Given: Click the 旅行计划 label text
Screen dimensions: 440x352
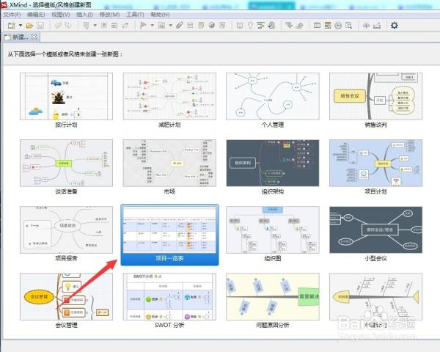Looking at the screenshot, I should 66,125.
